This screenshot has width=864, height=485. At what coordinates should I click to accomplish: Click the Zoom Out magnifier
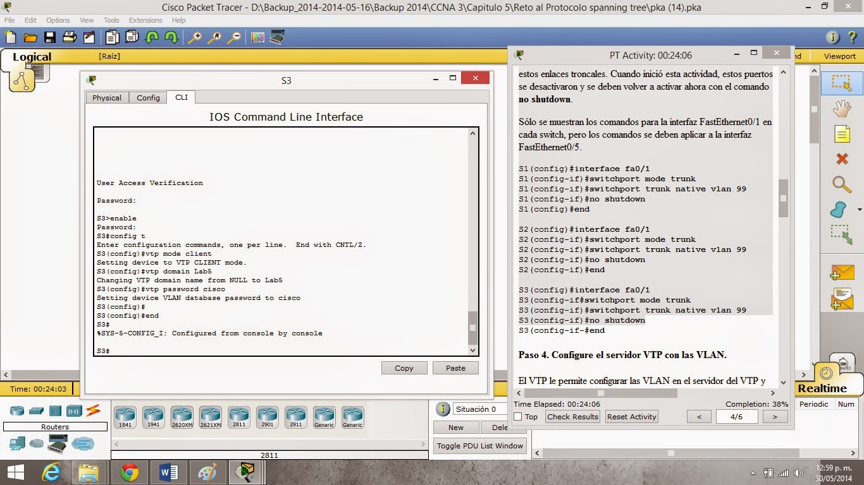point(234,37)
